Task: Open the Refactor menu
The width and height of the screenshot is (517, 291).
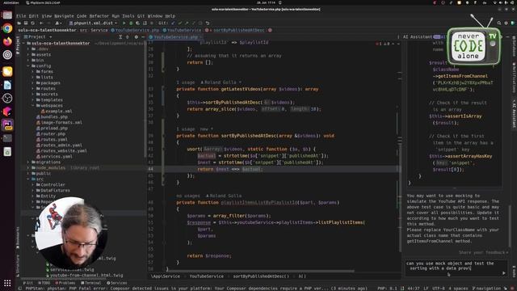Action: pyautogui.click(x=99, y=16)
